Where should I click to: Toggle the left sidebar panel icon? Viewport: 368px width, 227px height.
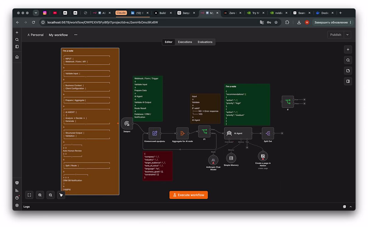pos(17,47)
